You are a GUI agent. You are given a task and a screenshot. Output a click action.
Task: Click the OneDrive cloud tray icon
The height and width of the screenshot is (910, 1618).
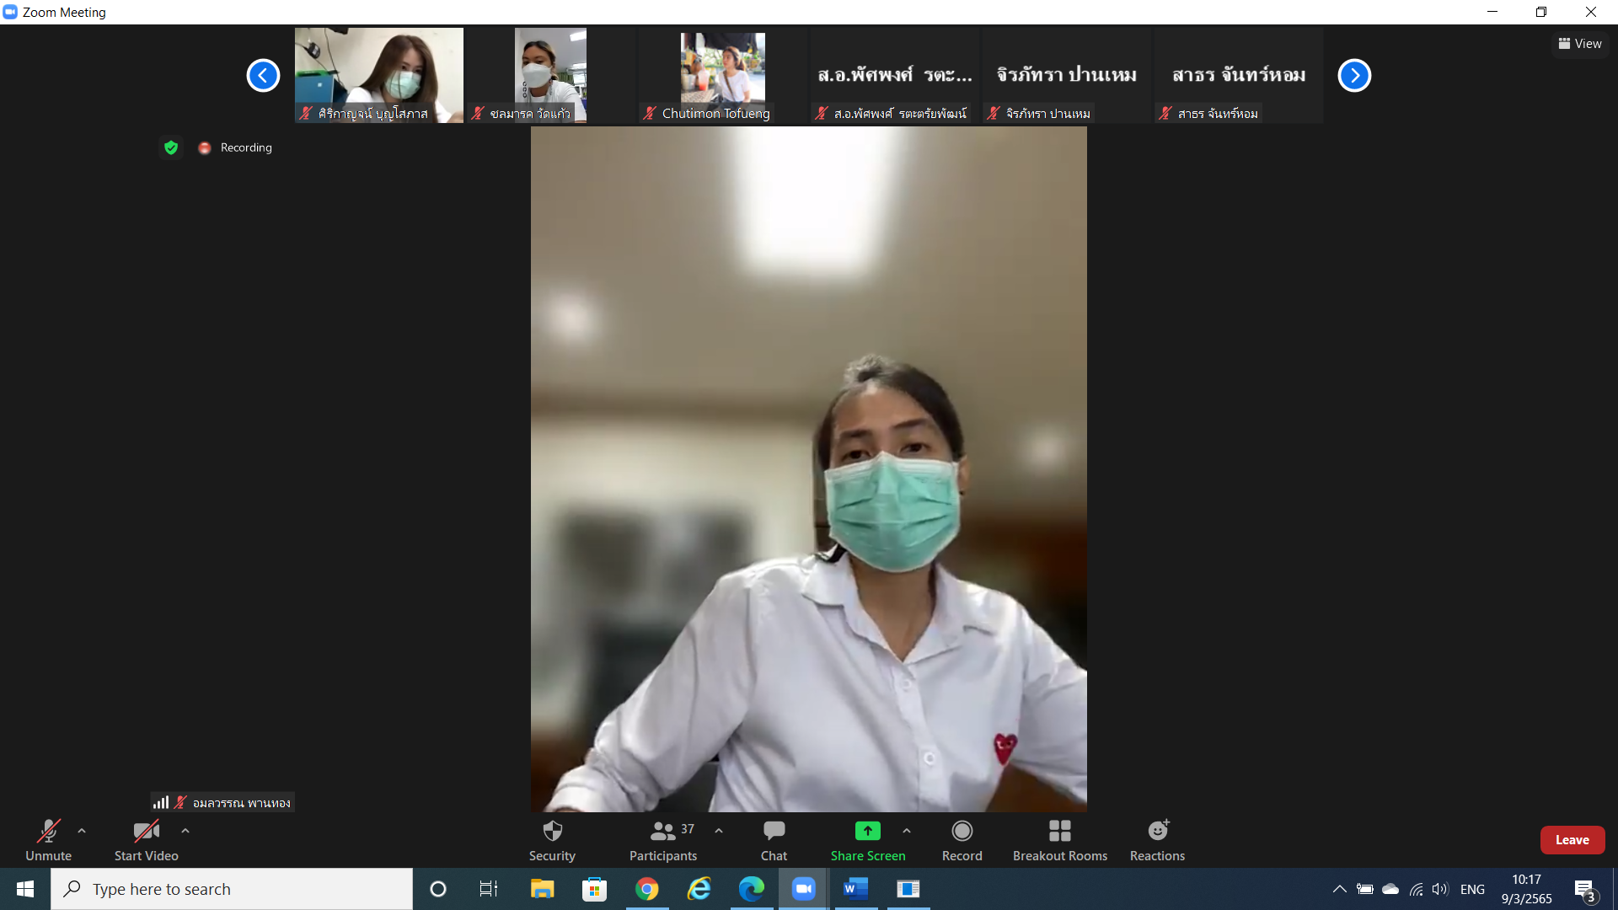click(1390, 889)
